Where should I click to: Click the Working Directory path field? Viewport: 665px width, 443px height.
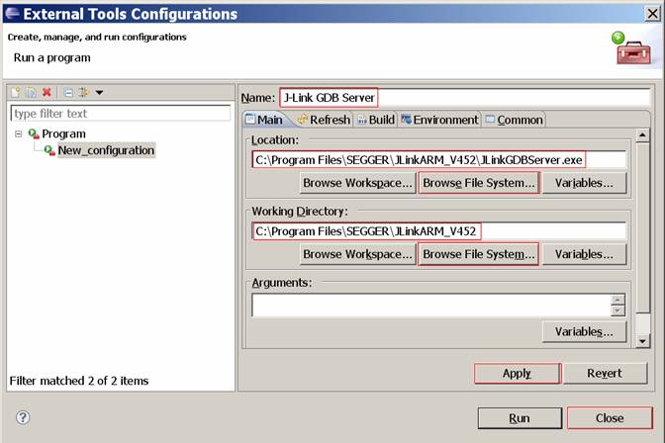(439, 231)
